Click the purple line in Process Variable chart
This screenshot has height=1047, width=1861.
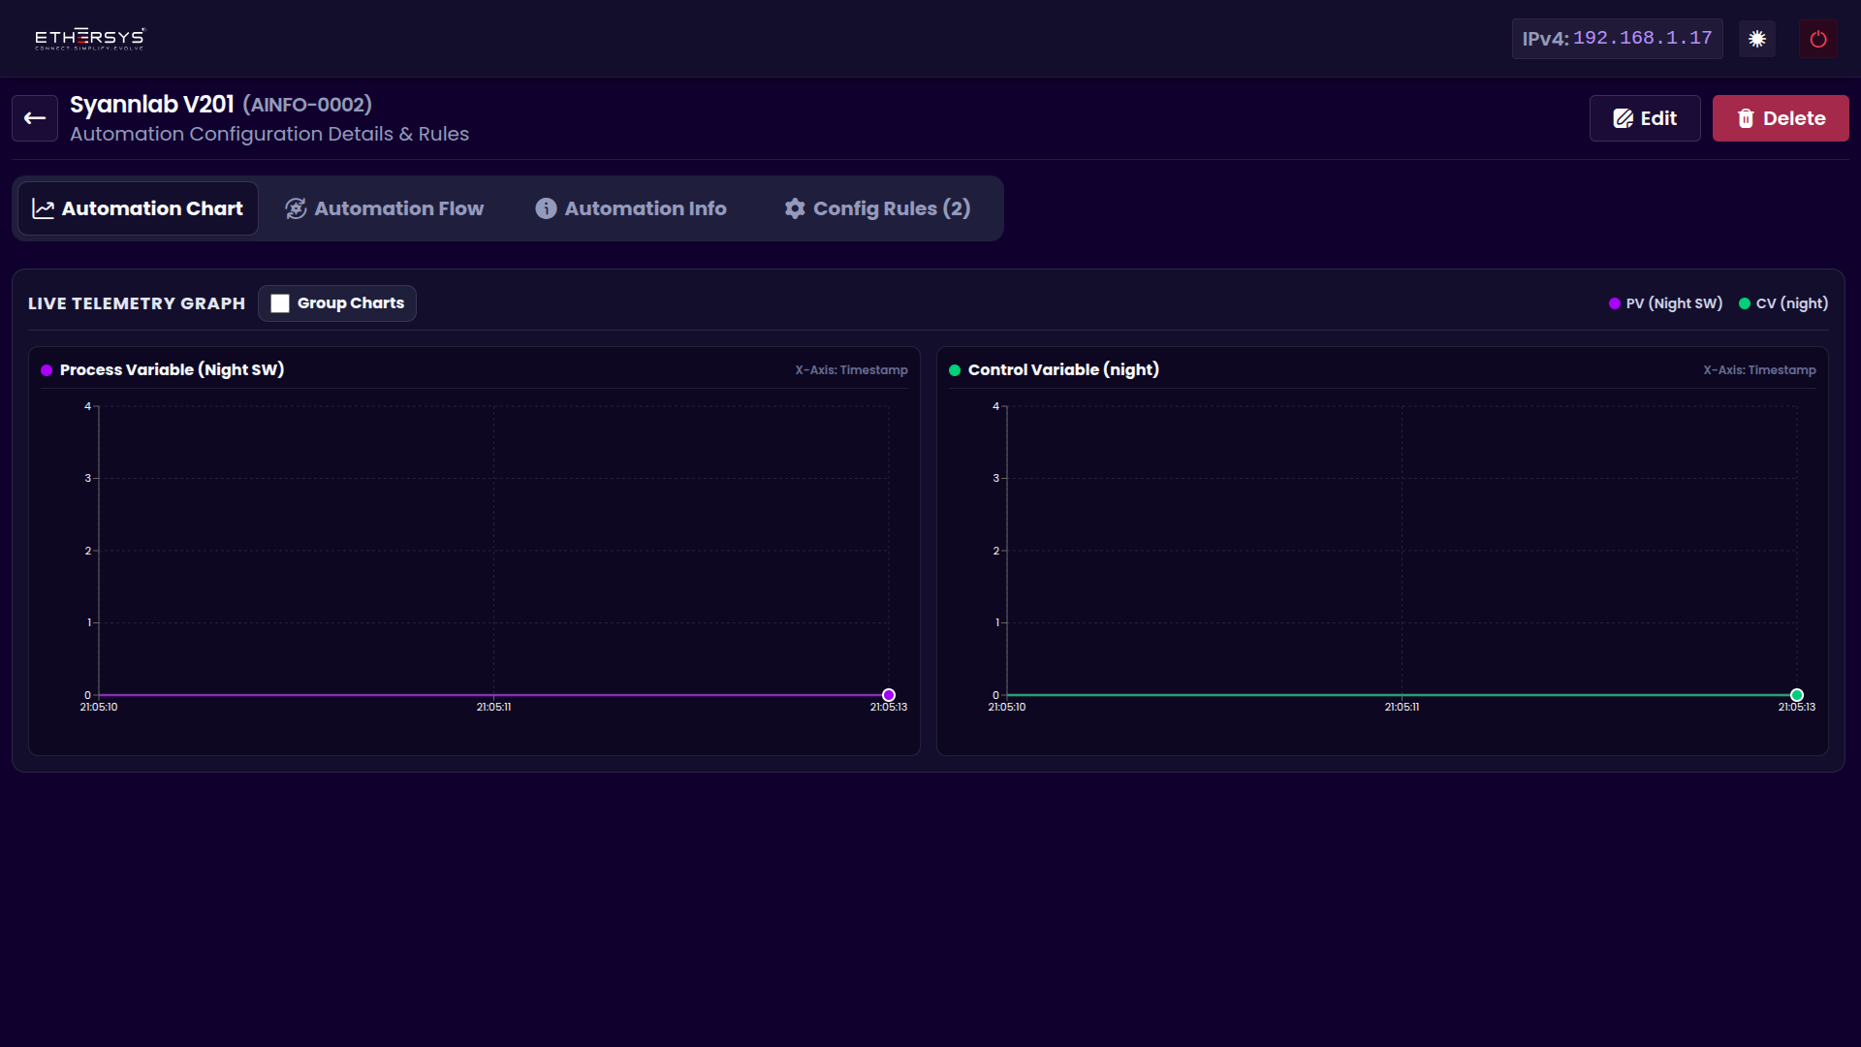(x=493, y=695)
